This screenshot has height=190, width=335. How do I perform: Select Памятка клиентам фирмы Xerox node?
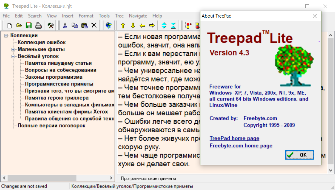coord(66,112)
